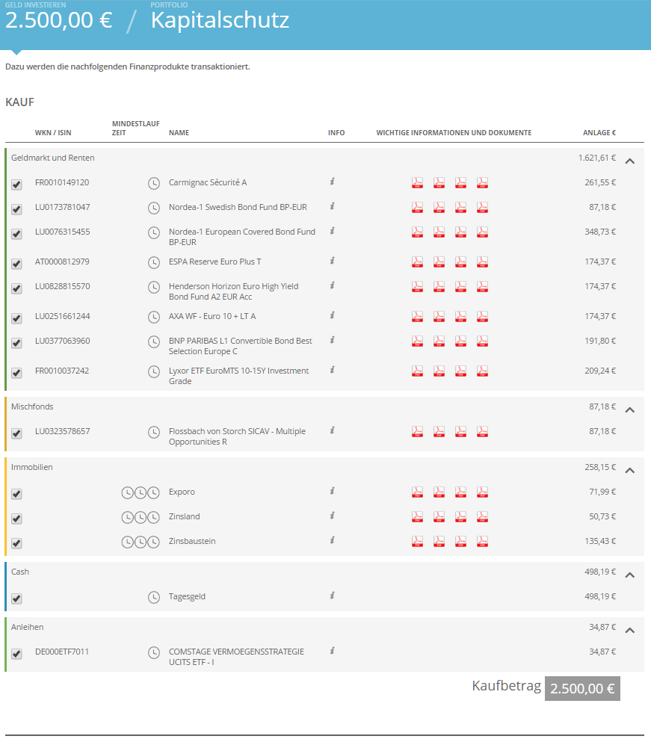651x739 pixels.
Task: Toggle checkbox for LU0076315455 European Covered Bond
Action: pos(16,233)
